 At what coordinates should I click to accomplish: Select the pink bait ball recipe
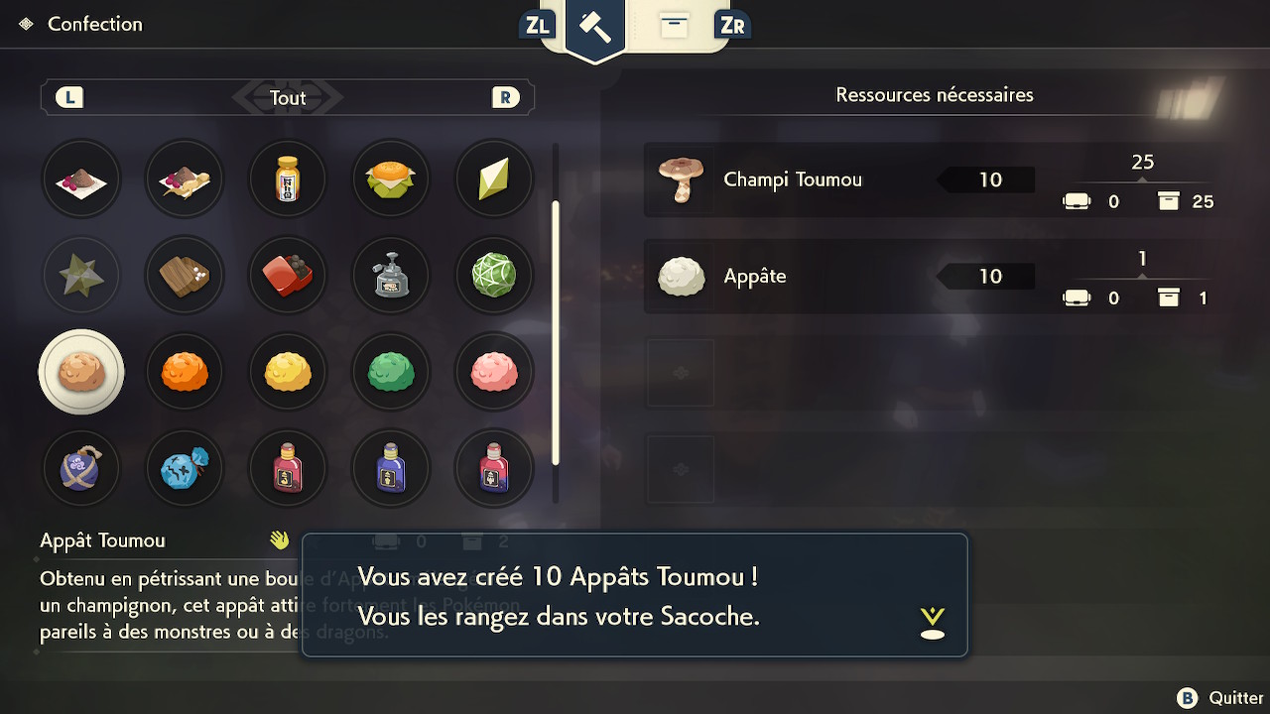[x=494, y=372]
